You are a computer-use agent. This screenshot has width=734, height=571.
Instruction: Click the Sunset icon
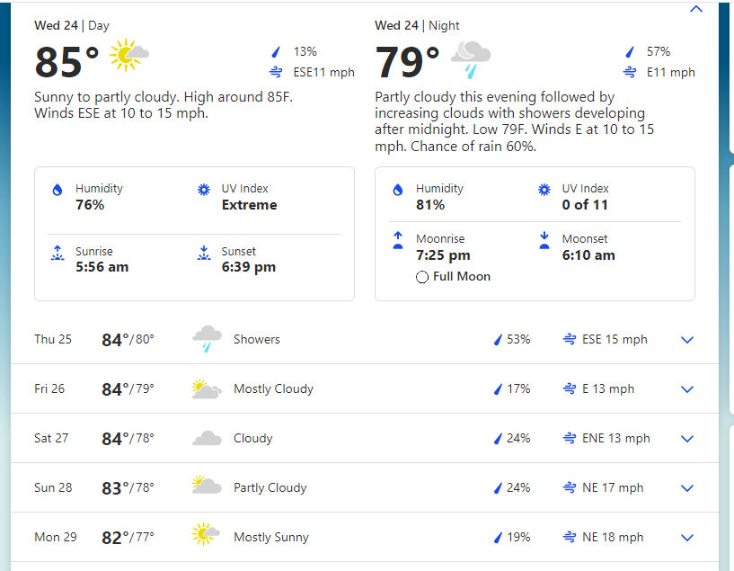(204, 253)
